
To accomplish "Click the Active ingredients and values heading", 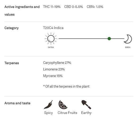I will [22, 11].
